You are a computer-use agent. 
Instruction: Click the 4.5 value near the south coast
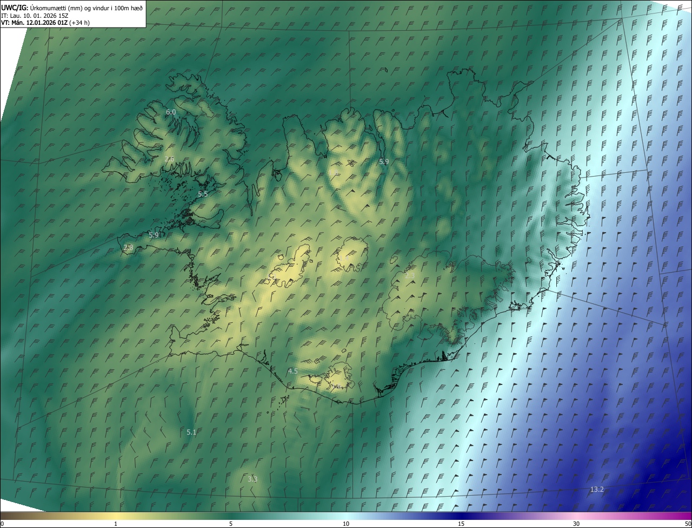293,371
